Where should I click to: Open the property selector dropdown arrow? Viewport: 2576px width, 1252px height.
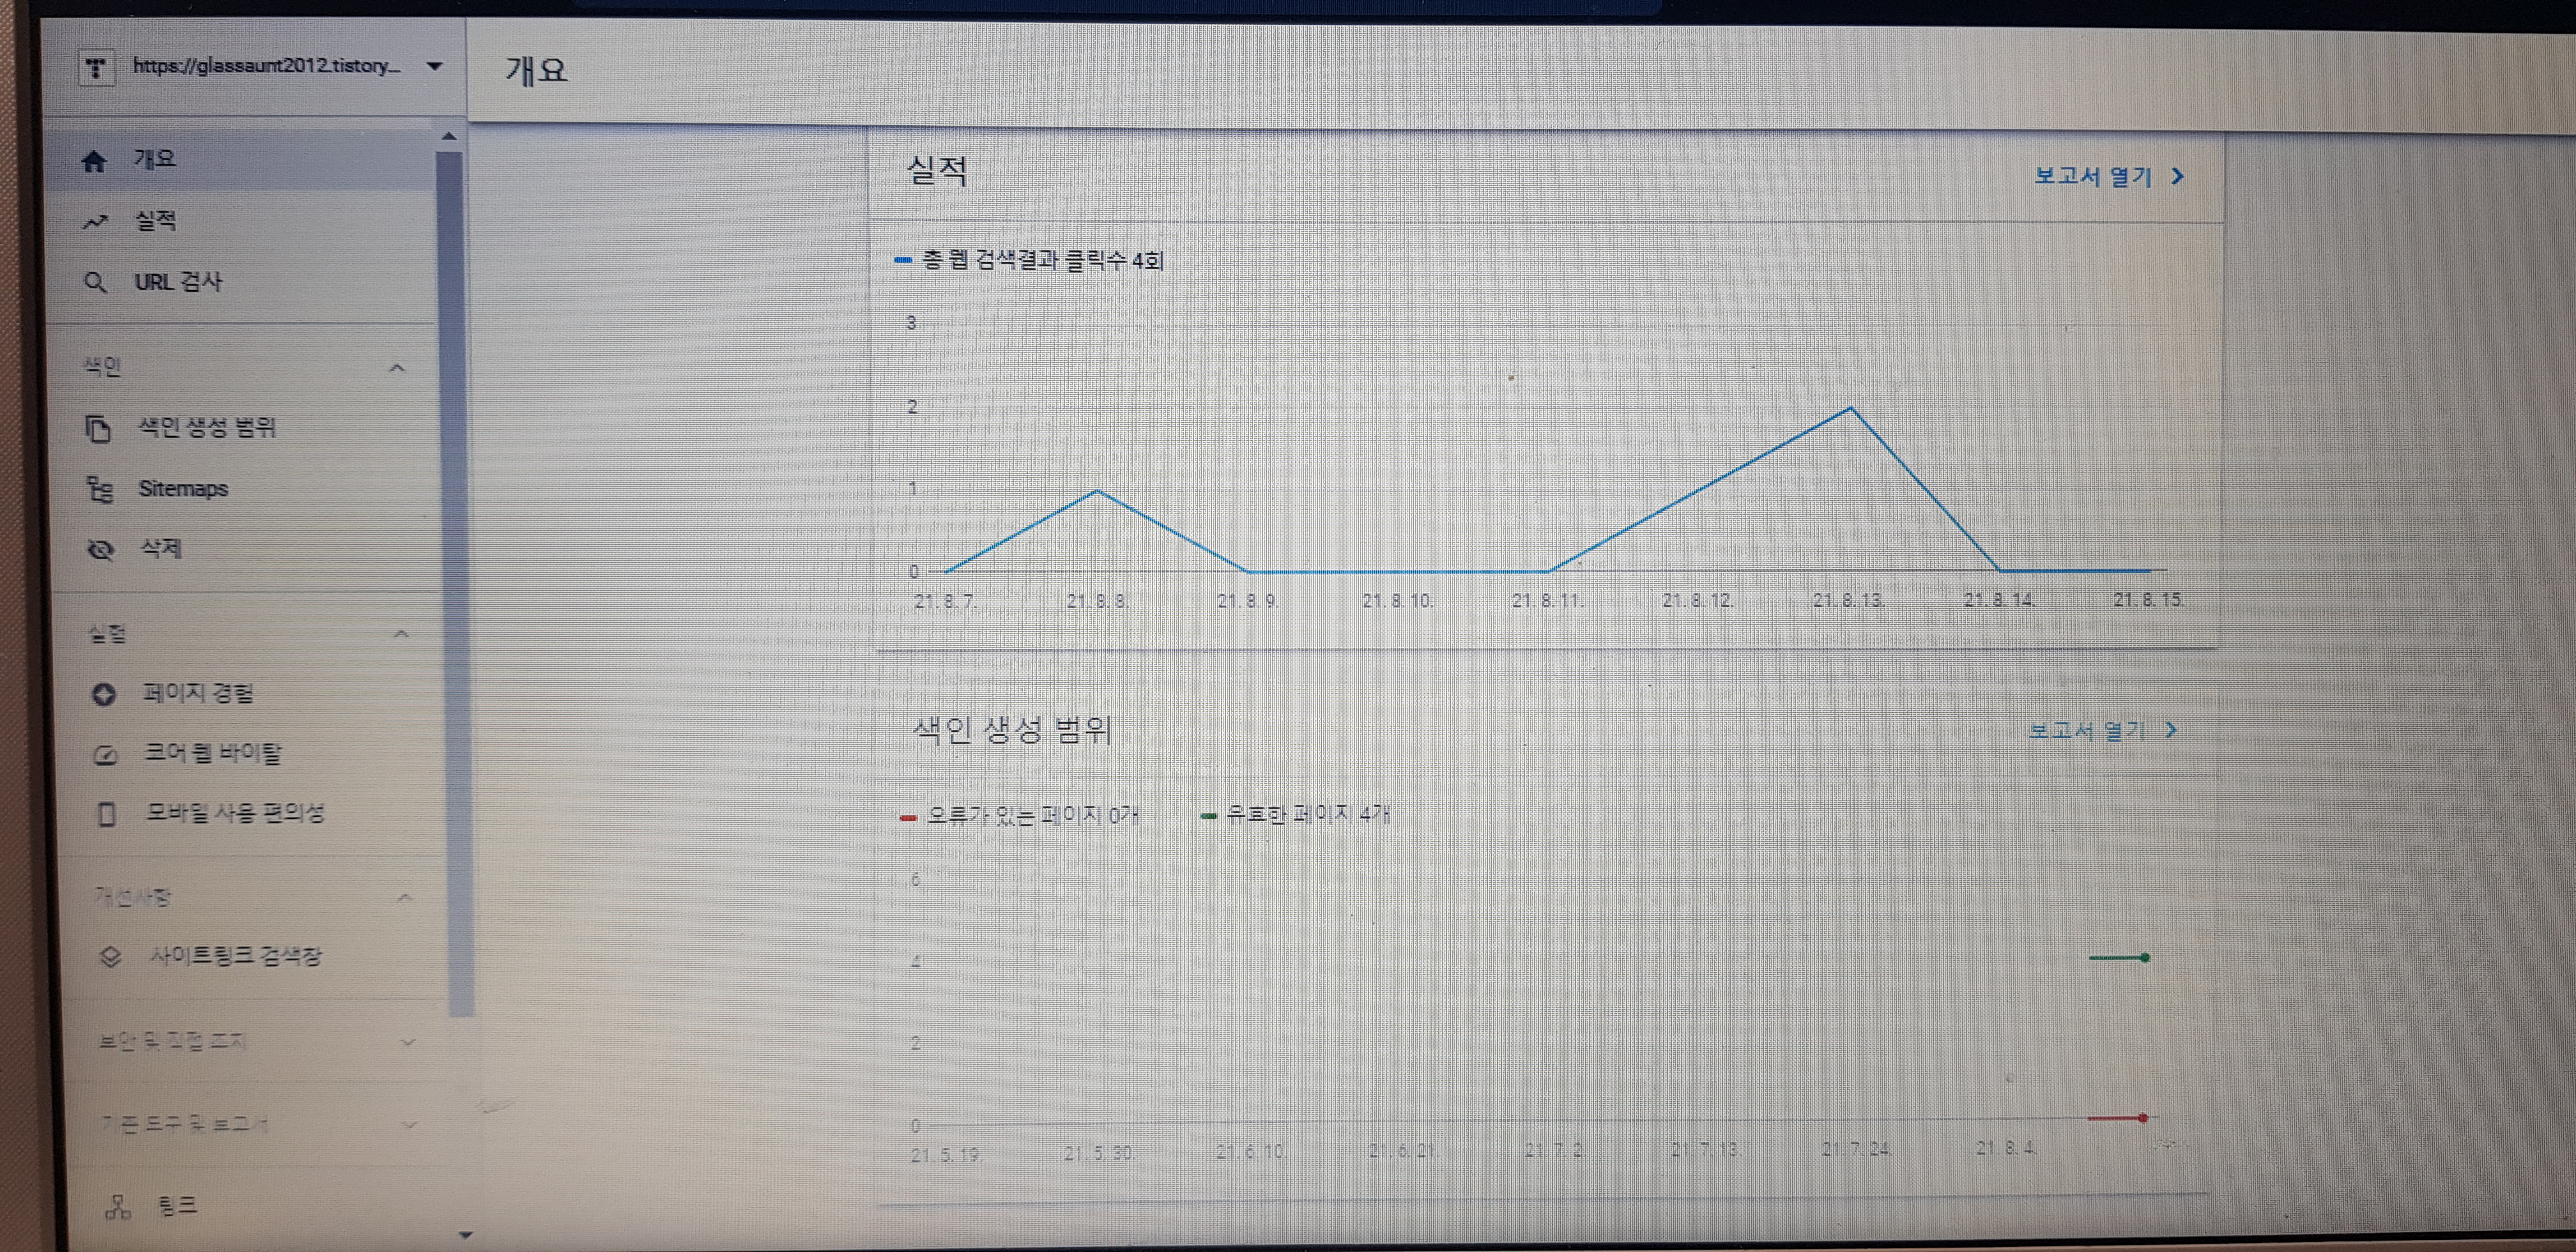[x=434, y=67]
